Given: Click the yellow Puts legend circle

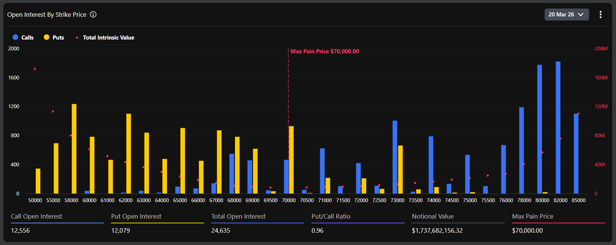Looking at the screenshot, I should 46,37.
